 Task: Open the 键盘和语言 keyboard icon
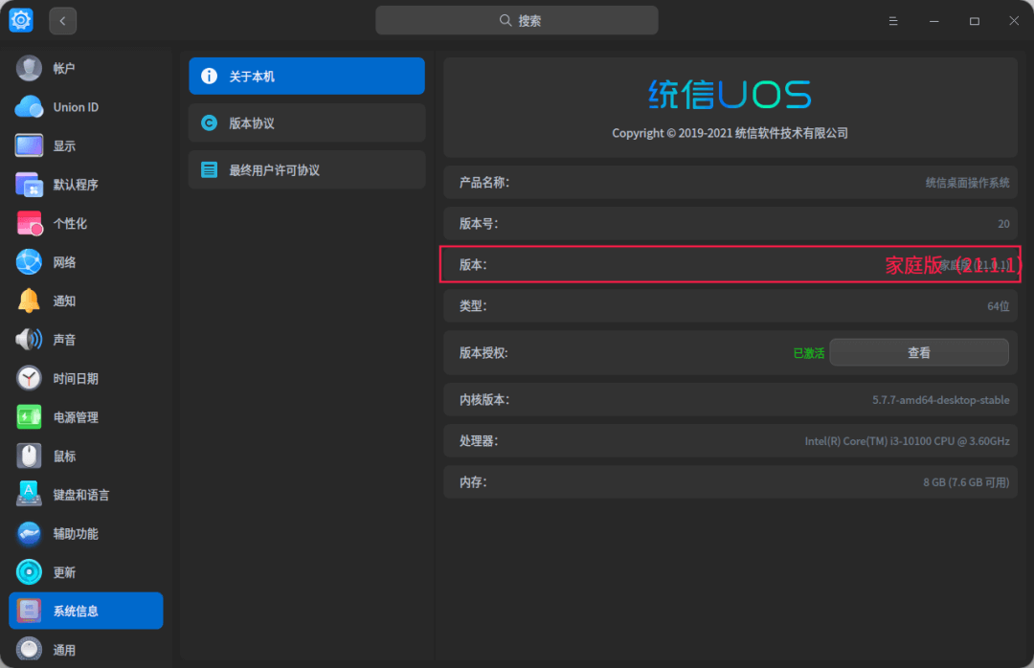pos(29,495)
